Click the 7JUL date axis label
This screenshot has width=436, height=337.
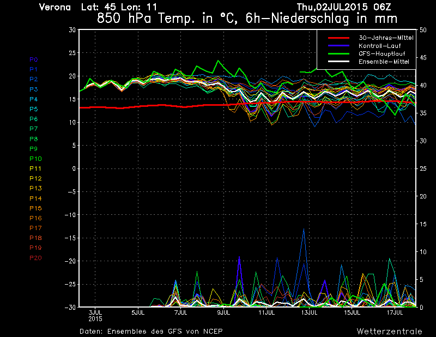(181, 313)
